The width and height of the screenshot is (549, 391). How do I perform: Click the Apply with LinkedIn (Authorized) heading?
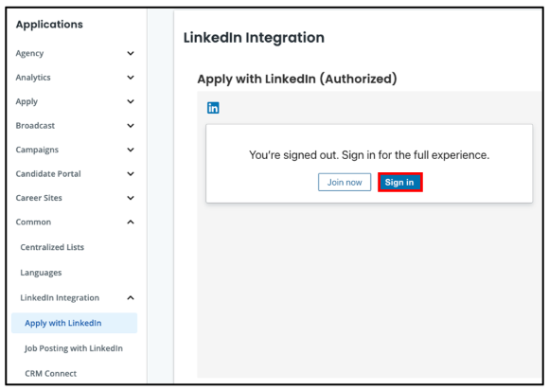[297, 79]
